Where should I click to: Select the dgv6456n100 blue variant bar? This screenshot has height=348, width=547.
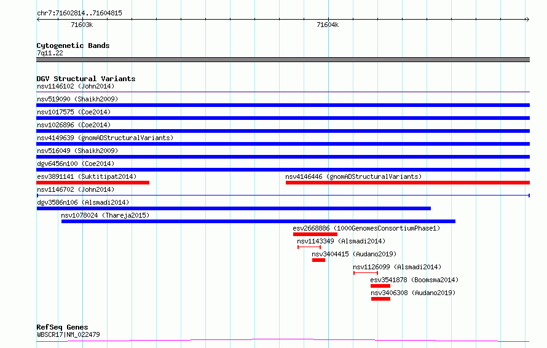coord(283,170)
